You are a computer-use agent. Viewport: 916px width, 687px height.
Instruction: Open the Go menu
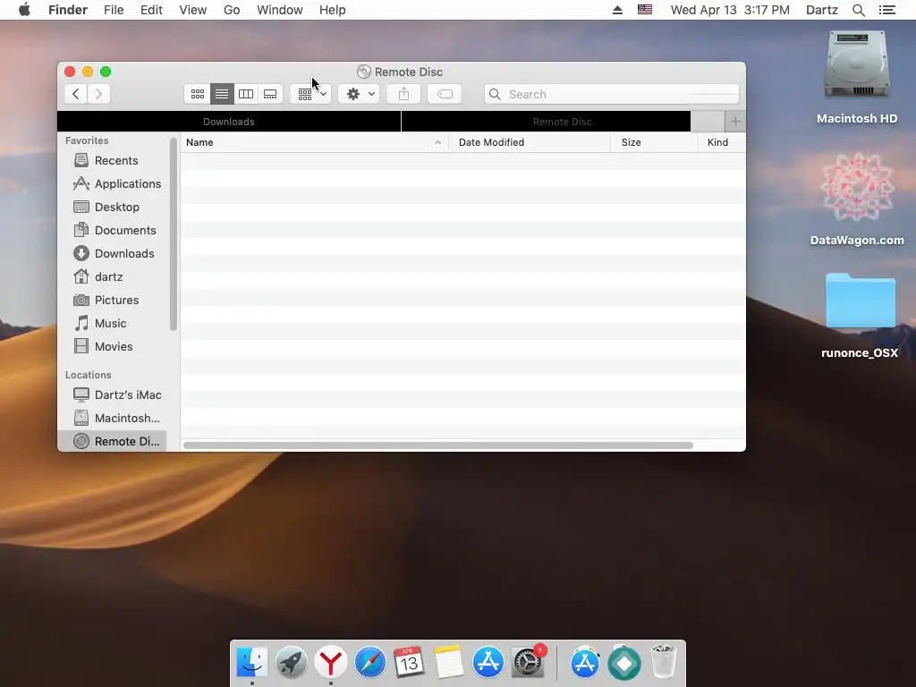click(232, 10)
